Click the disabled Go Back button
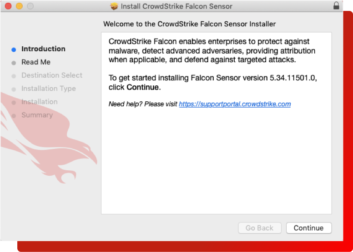The width and height of the screenshot is (353, 252). [259, 228]
